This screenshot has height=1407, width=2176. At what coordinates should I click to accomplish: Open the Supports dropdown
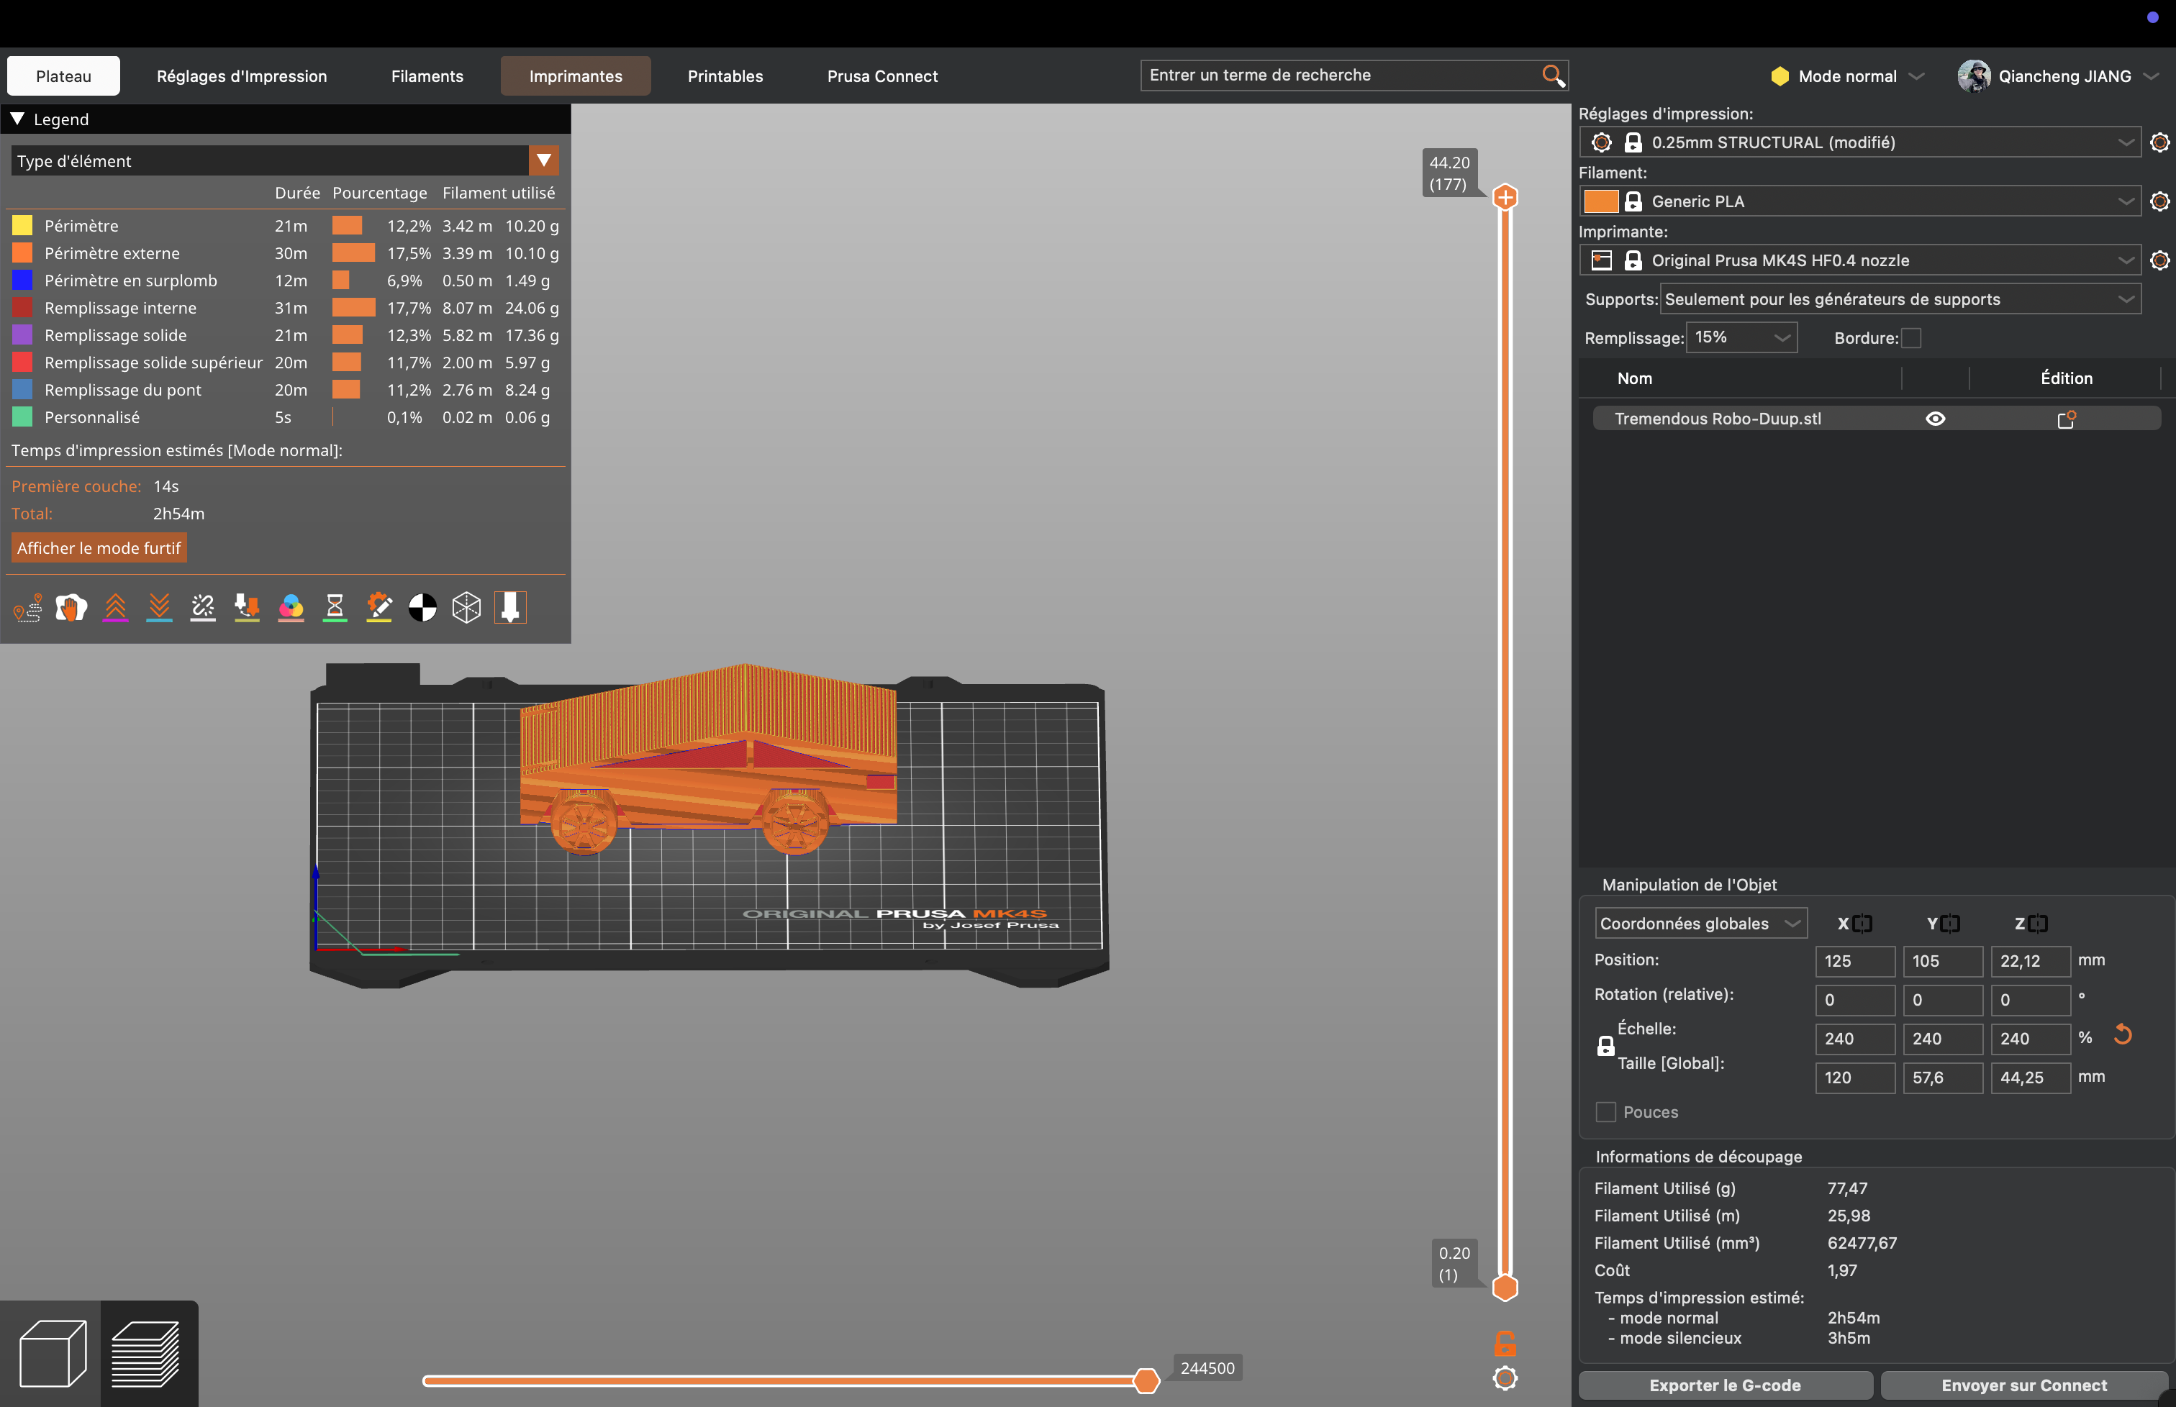tap(1900, 300)
